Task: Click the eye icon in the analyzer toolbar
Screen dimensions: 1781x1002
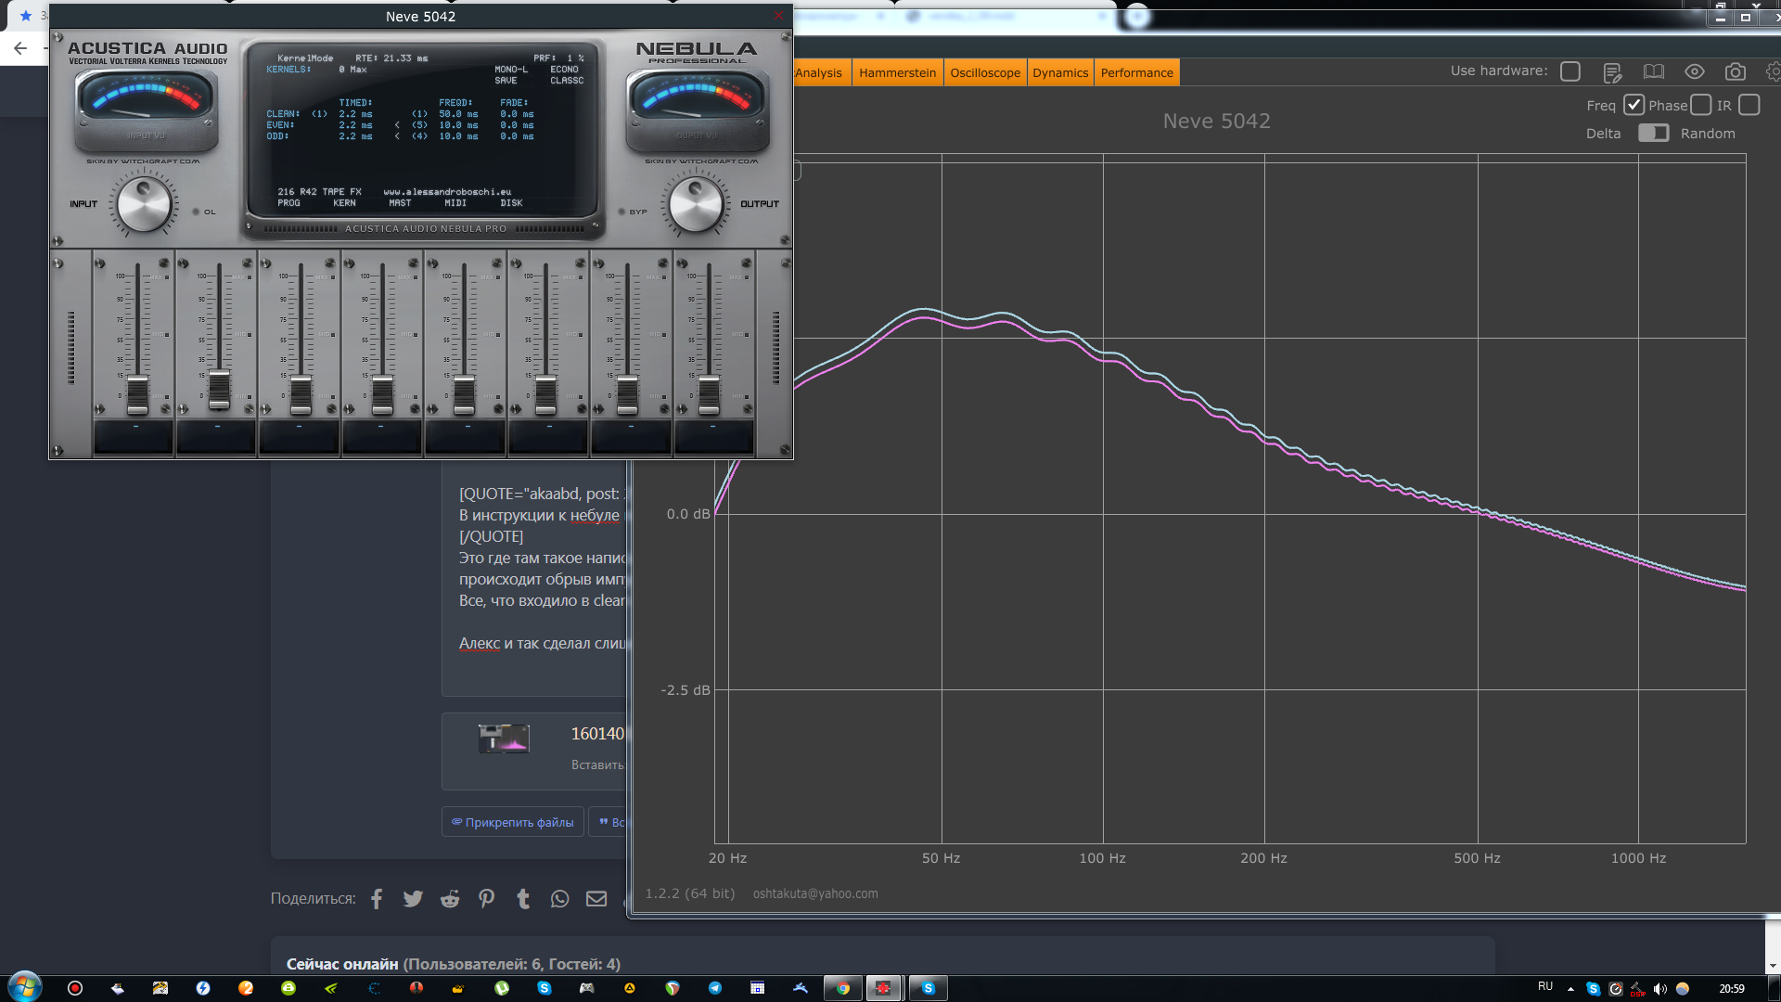Action: pyautogui.click(x=1695, y=71)
